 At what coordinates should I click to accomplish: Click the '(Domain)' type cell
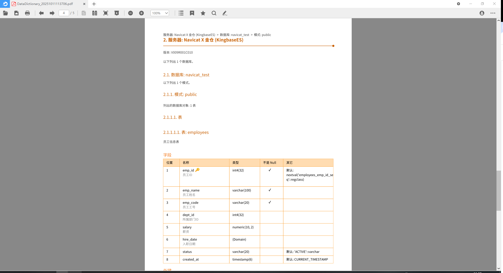[x=244, y=241]
